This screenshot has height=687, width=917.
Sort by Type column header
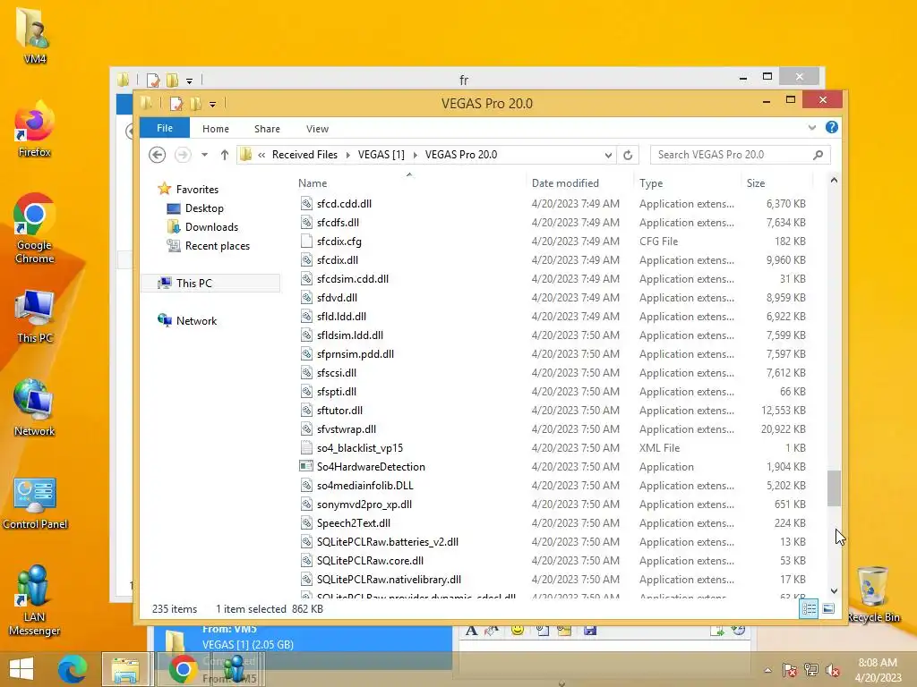pyautogui.click(x=650, y=182)
